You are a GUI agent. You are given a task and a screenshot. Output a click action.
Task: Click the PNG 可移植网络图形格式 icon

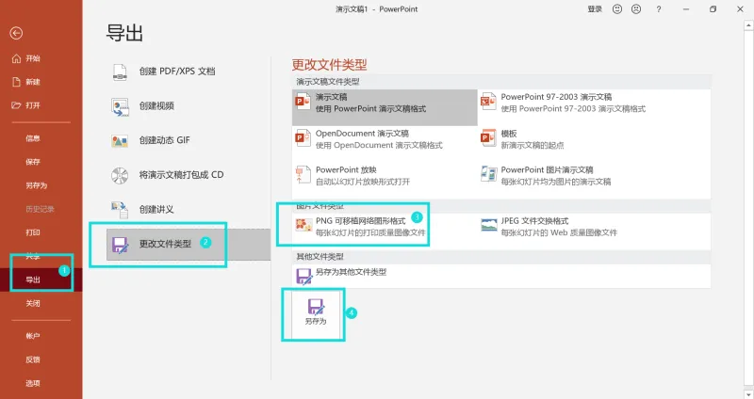303,225
